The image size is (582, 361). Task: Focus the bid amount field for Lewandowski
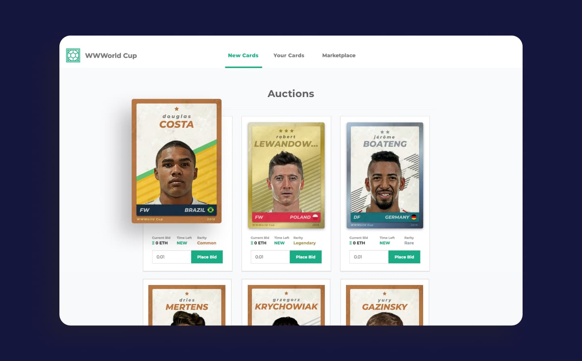[x=270, y=257]
